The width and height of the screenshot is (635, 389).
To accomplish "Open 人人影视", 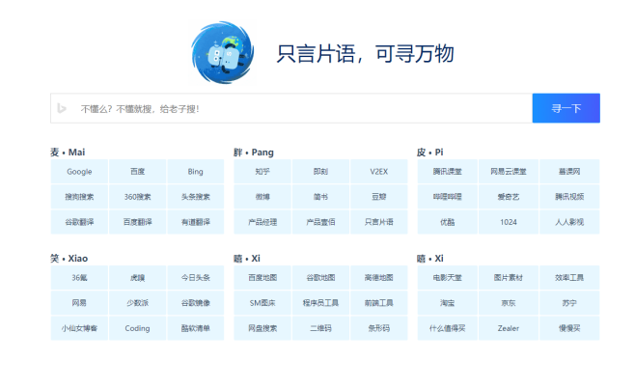I will pyautogui.click(x=569, y=222).
